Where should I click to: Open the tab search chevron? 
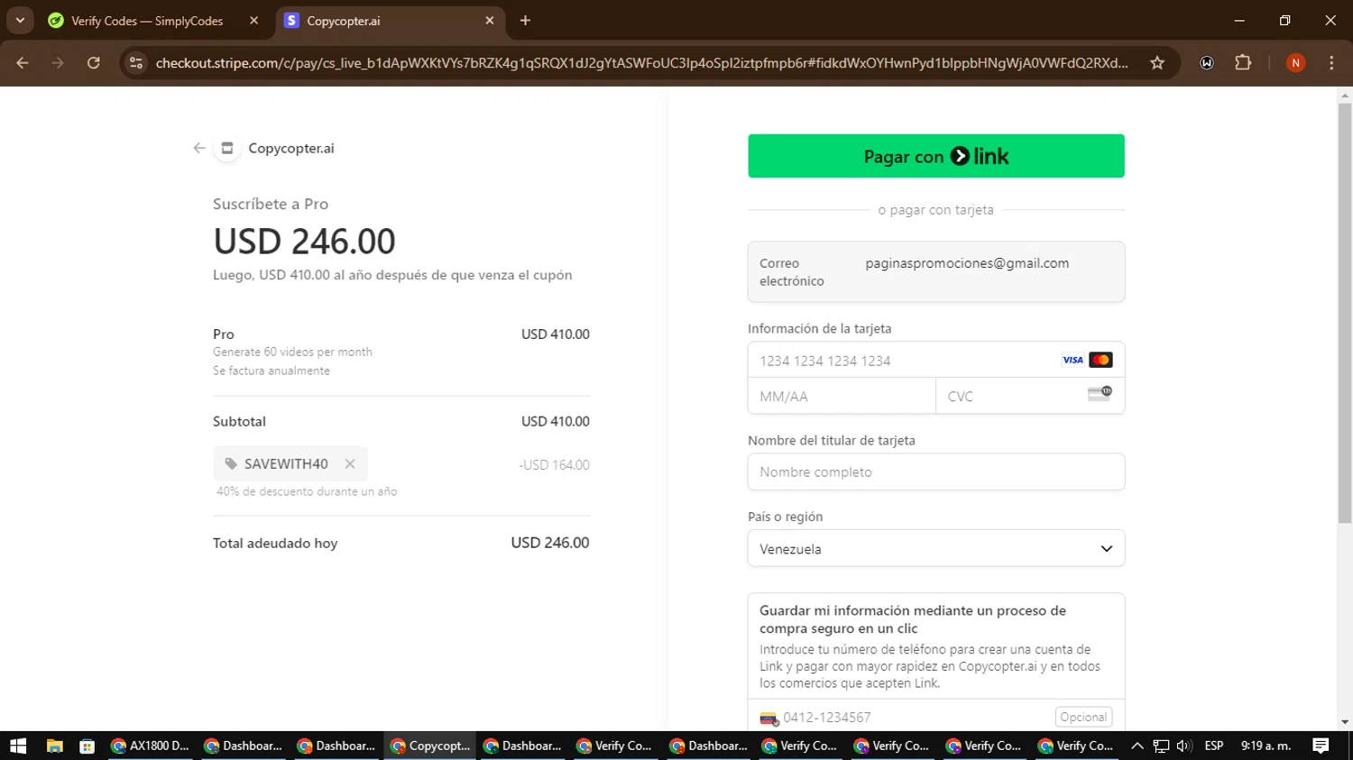pyautogui.click(x=20, y=21)
